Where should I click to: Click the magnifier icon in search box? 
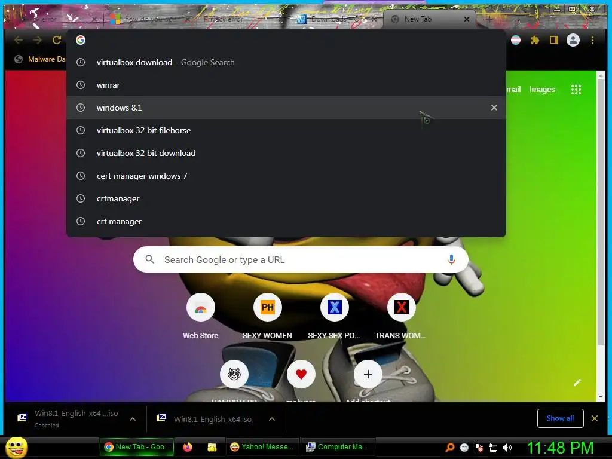[149, 259]
